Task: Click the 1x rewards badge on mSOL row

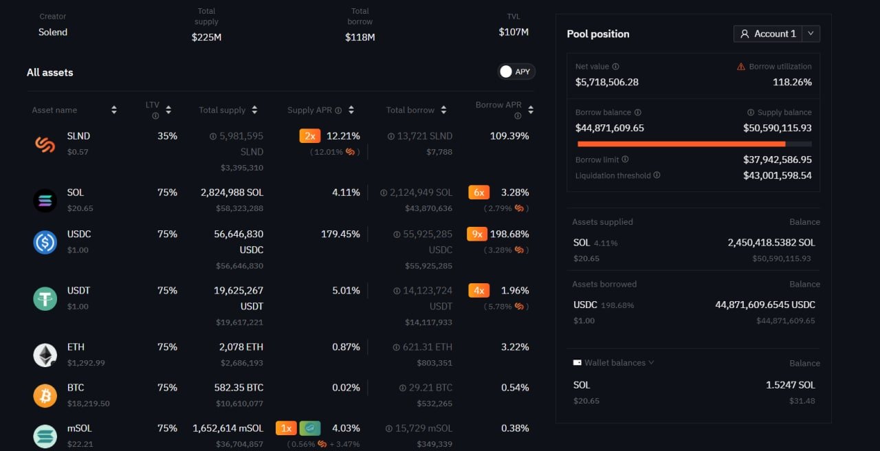Action: tap(286, 428)
